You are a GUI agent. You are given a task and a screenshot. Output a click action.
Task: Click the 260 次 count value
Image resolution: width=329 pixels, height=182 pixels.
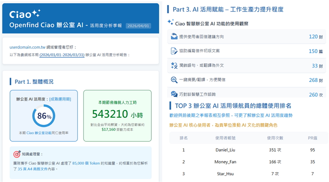[x=316, y=95]
